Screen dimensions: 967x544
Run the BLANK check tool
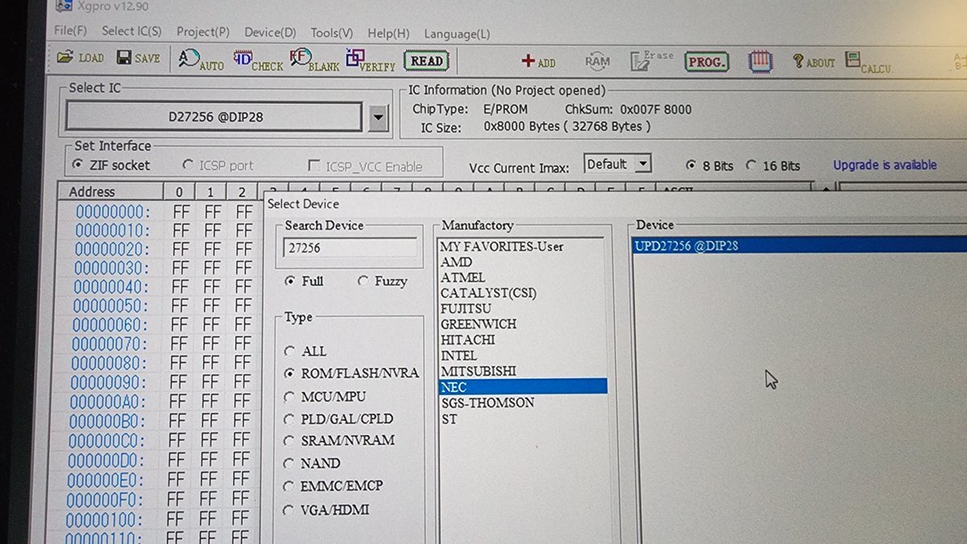(x=314, y=60)
